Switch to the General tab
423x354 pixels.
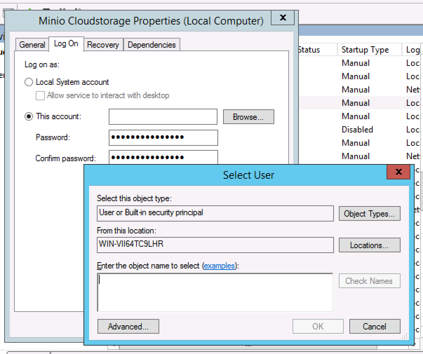(x=32, y=45)
